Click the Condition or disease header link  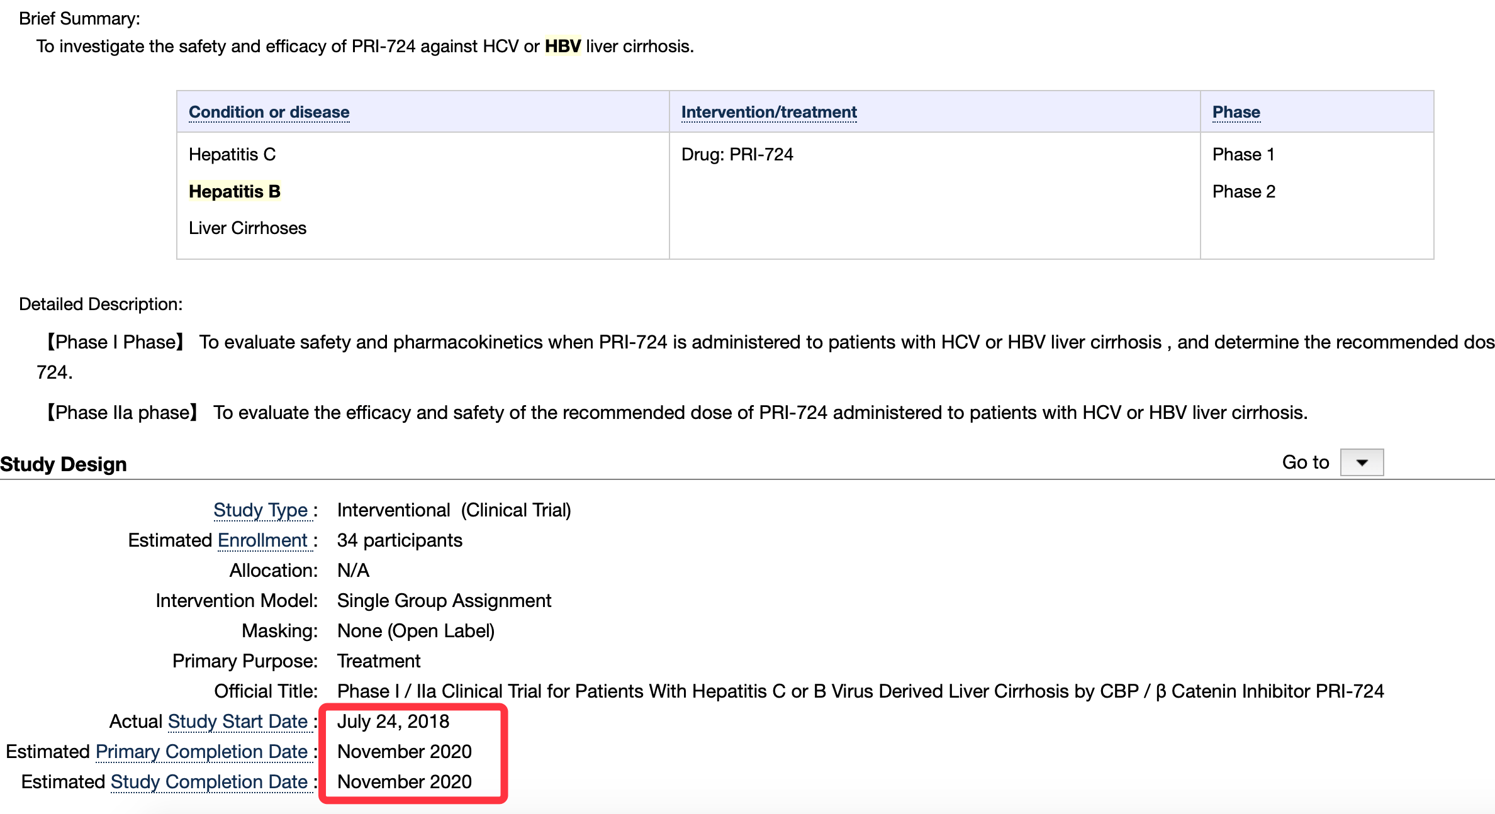(269, 112)
